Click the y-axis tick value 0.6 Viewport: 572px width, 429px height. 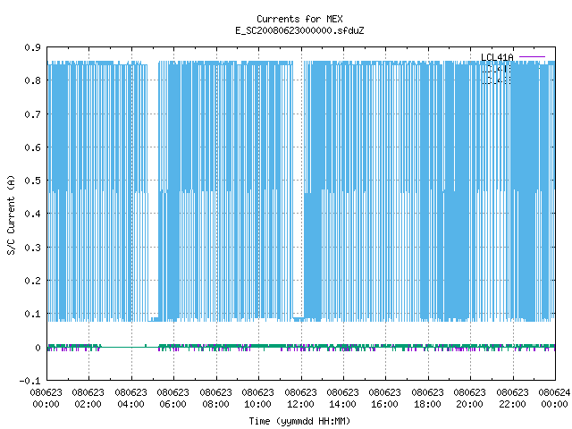point(32,147)
